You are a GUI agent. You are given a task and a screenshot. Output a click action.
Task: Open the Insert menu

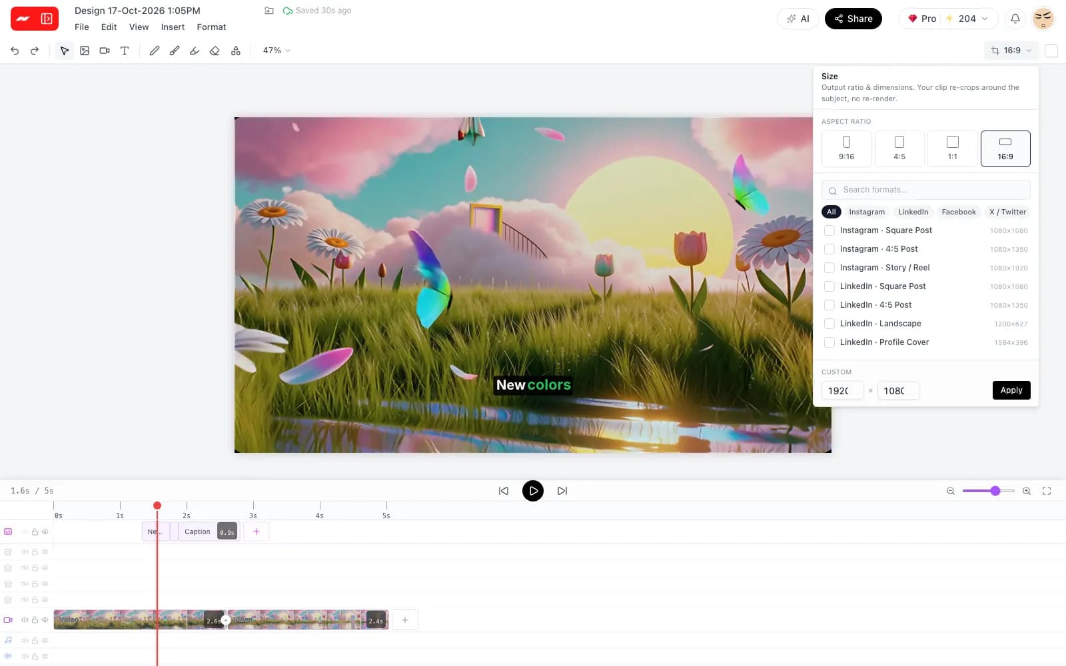173,27
